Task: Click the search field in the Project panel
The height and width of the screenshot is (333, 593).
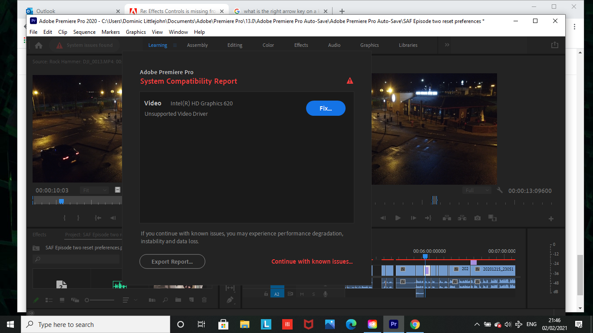Action: (76, 259)
